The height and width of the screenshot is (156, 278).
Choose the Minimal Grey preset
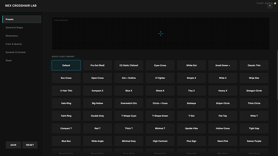[129, 141]
